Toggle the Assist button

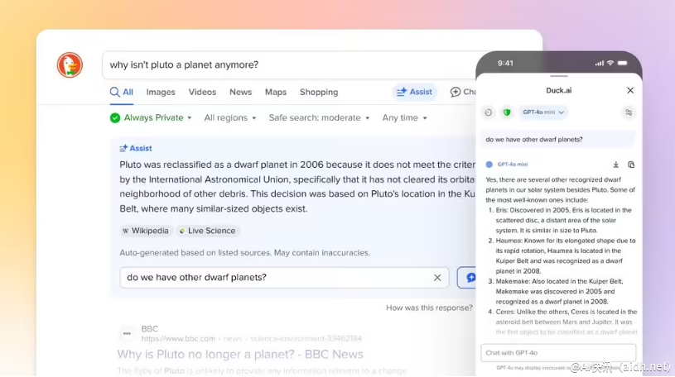[x=414, y=92]
